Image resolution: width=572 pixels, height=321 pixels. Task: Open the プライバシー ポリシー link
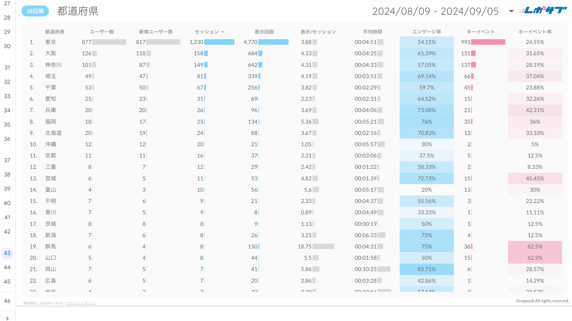click(81, 303)
